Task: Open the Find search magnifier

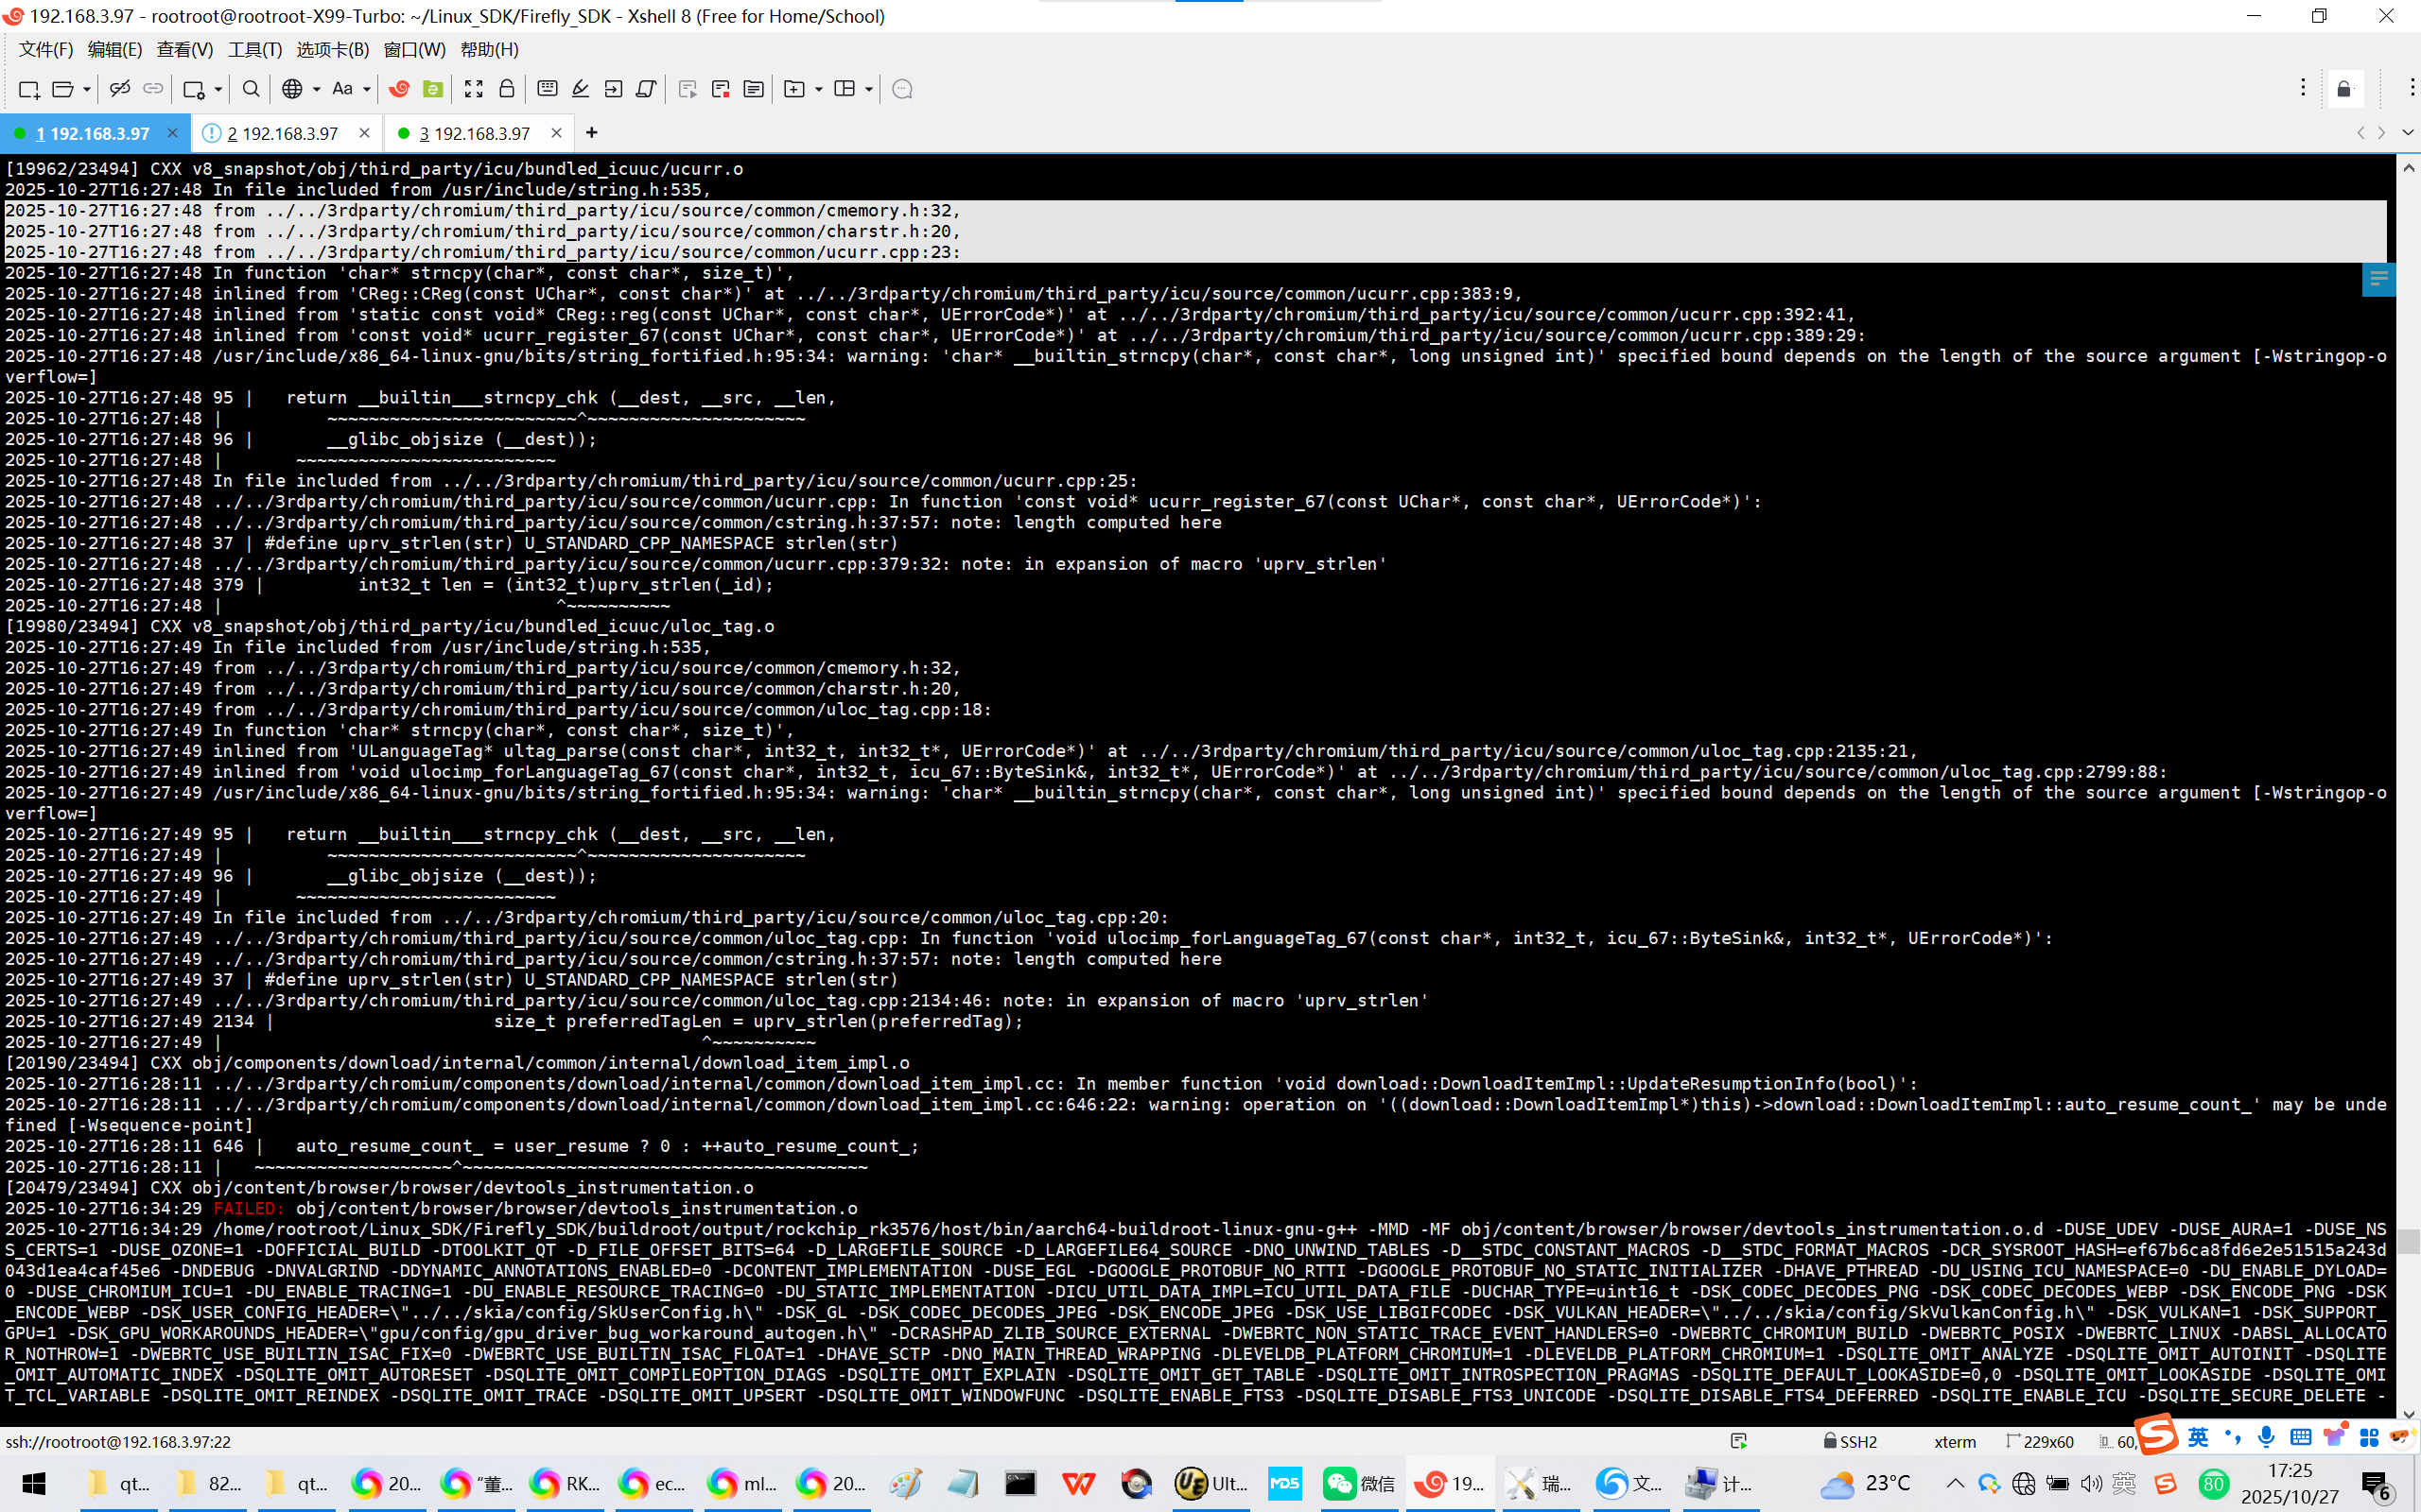Action: [x=252, y=89]
